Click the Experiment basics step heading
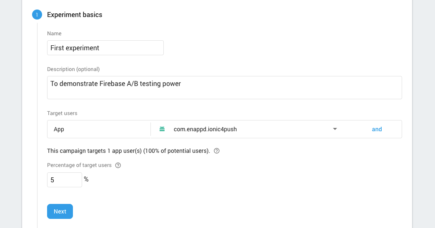435x228 pixels. coord(75,15)
